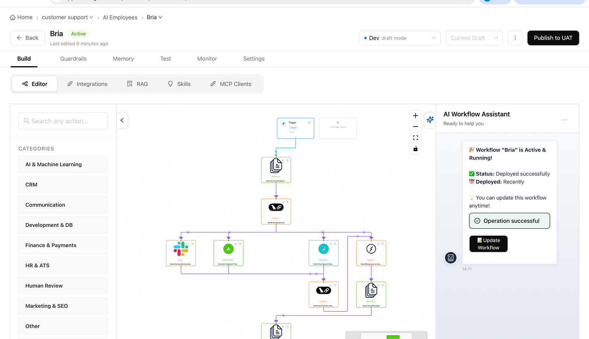Open the Test tab
The image size is (589, 339).
[166, 59]
